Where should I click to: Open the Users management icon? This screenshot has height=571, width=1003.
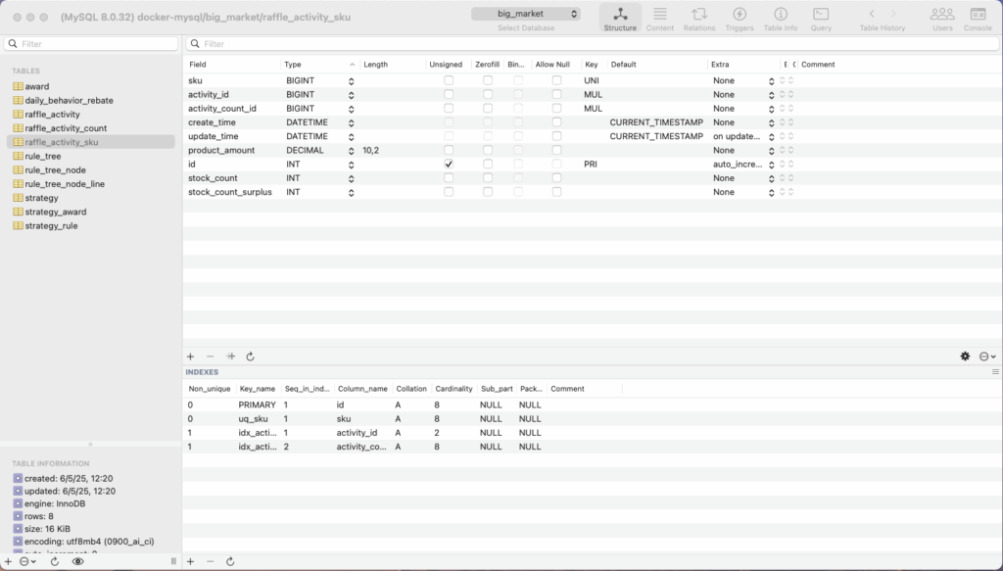pos(942,18)
